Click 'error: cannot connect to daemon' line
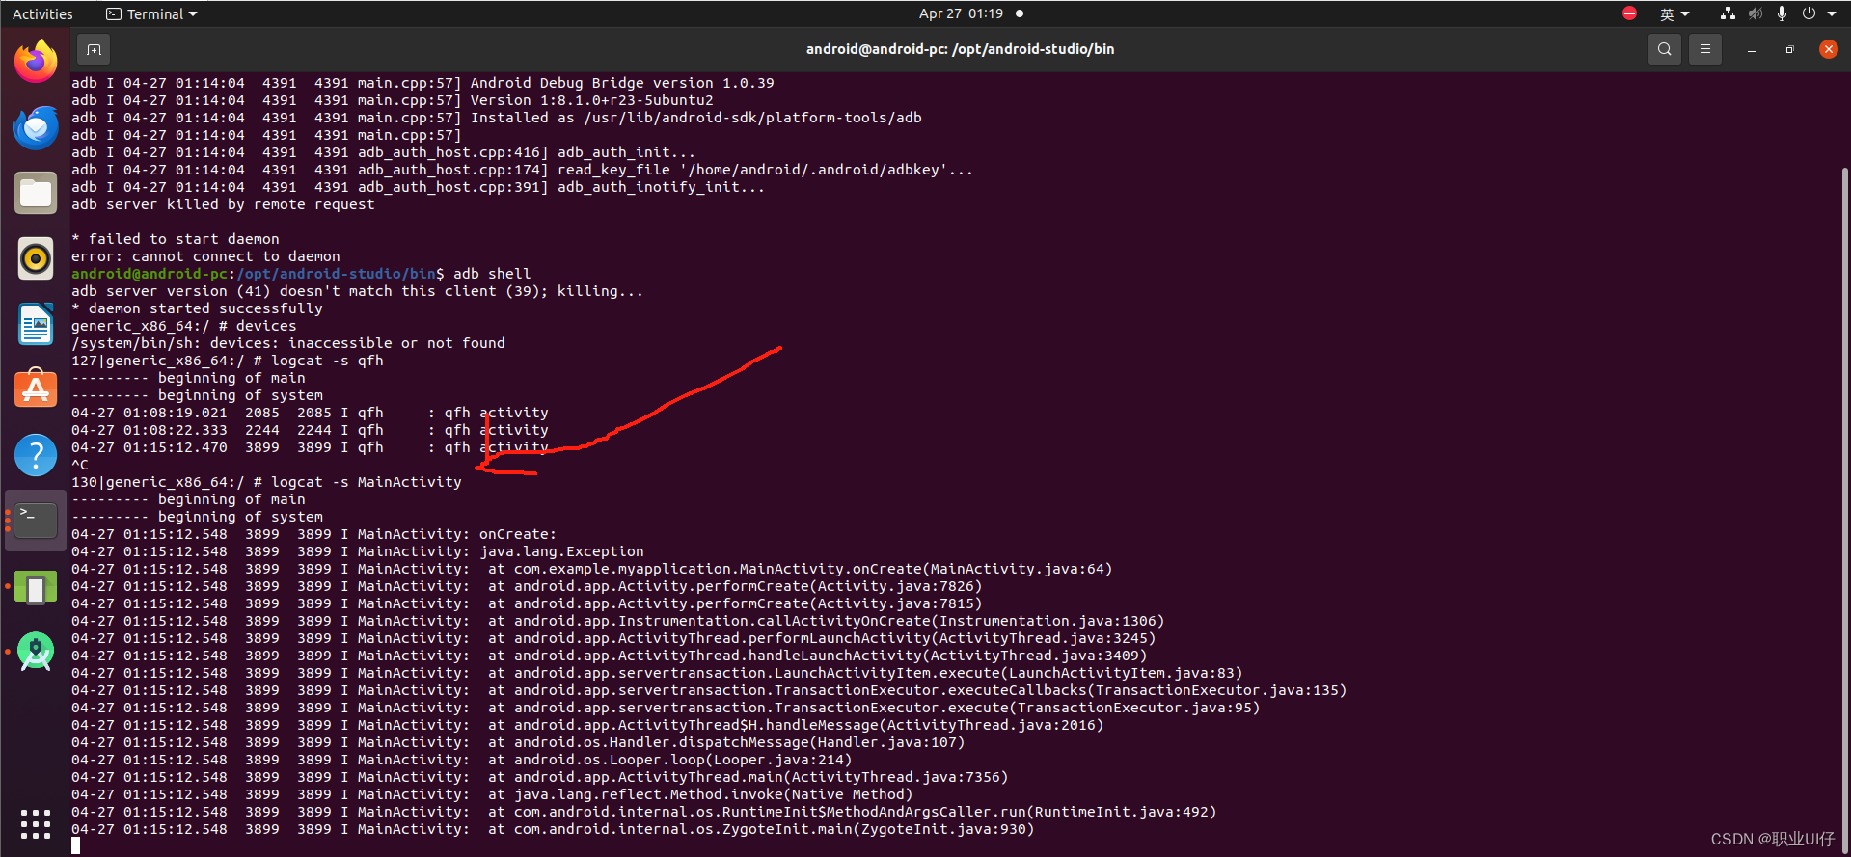The height and width of the screenshot is (857, 1851). point(205,256)
